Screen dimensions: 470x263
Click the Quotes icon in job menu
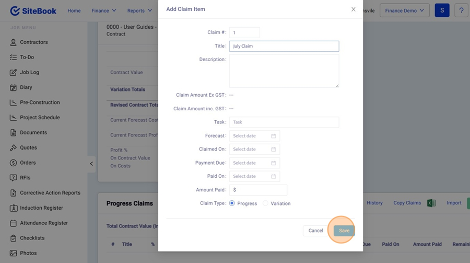[13, 148]
